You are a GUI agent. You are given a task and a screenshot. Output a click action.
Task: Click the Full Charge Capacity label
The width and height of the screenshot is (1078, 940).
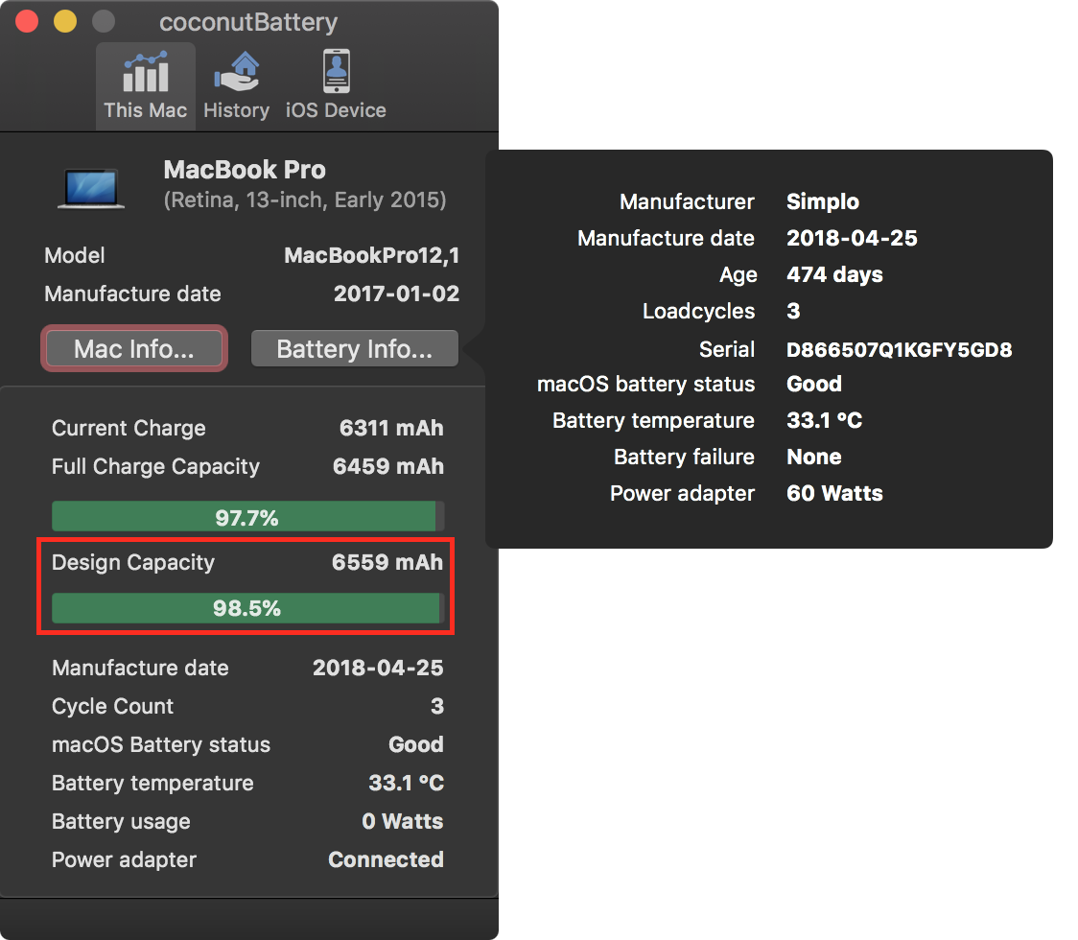(156, 467)
